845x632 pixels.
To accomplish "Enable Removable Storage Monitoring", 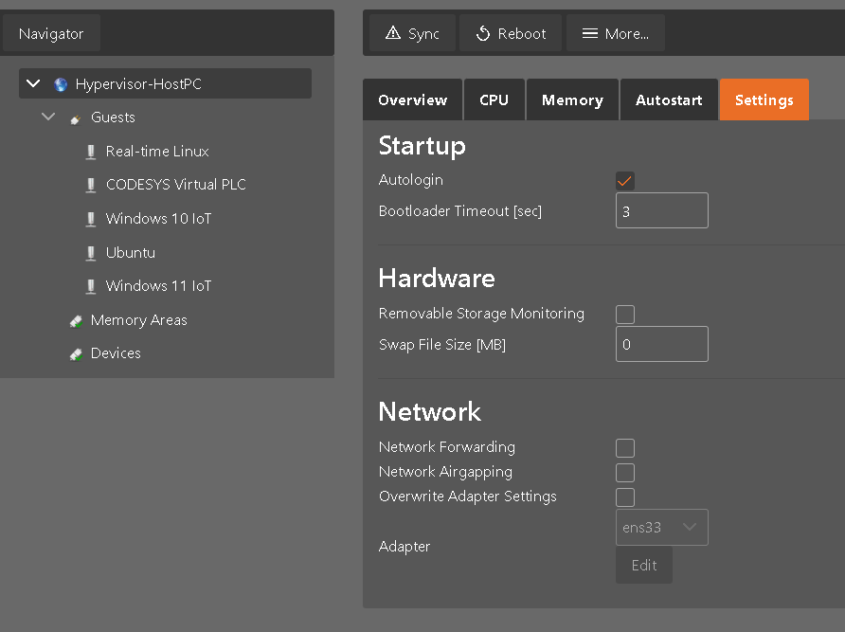I will (x=624, y=314).
